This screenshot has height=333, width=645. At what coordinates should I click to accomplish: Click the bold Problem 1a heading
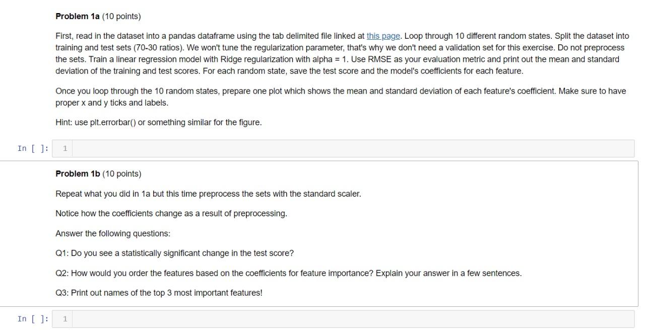coord(76,16)
